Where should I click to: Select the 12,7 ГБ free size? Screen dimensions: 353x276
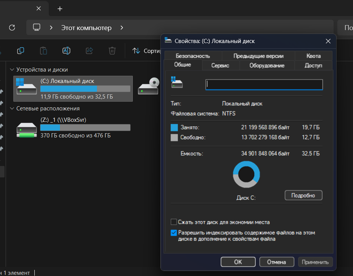tap(311, 137)
